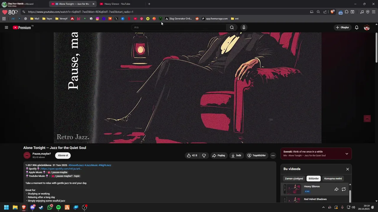The image size is (378, 212).
Task: Open the browser music note playlist icon
Action: click(362, 12)
